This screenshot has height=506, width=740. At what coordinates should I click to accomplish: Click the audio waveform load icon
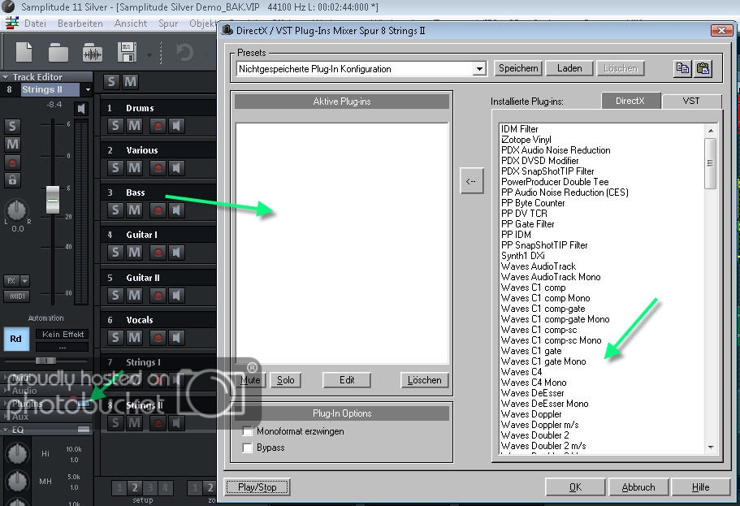point(93,53)
